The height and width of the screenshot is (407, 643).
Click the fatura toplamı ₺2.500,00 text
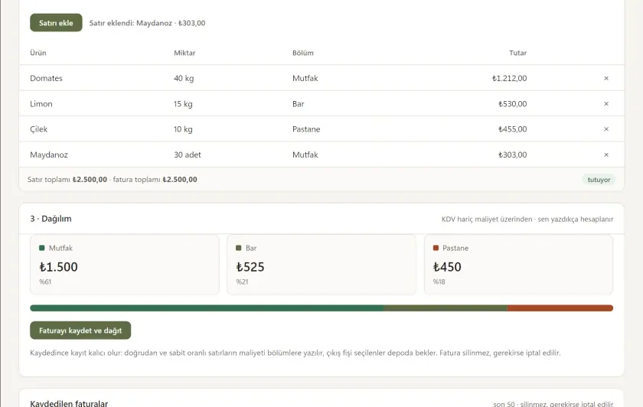[x=155, y=180]
